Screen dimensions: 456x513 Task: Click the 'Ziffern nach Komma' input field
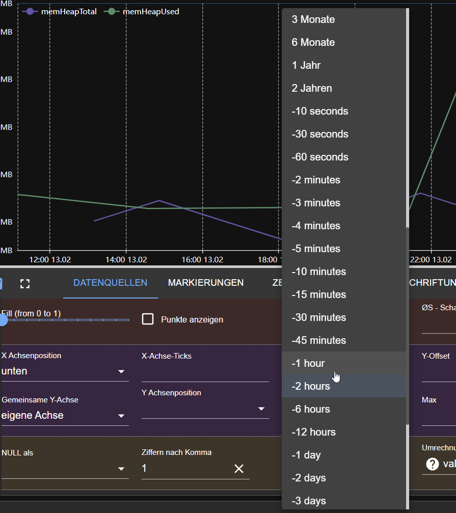pos(178,468)
